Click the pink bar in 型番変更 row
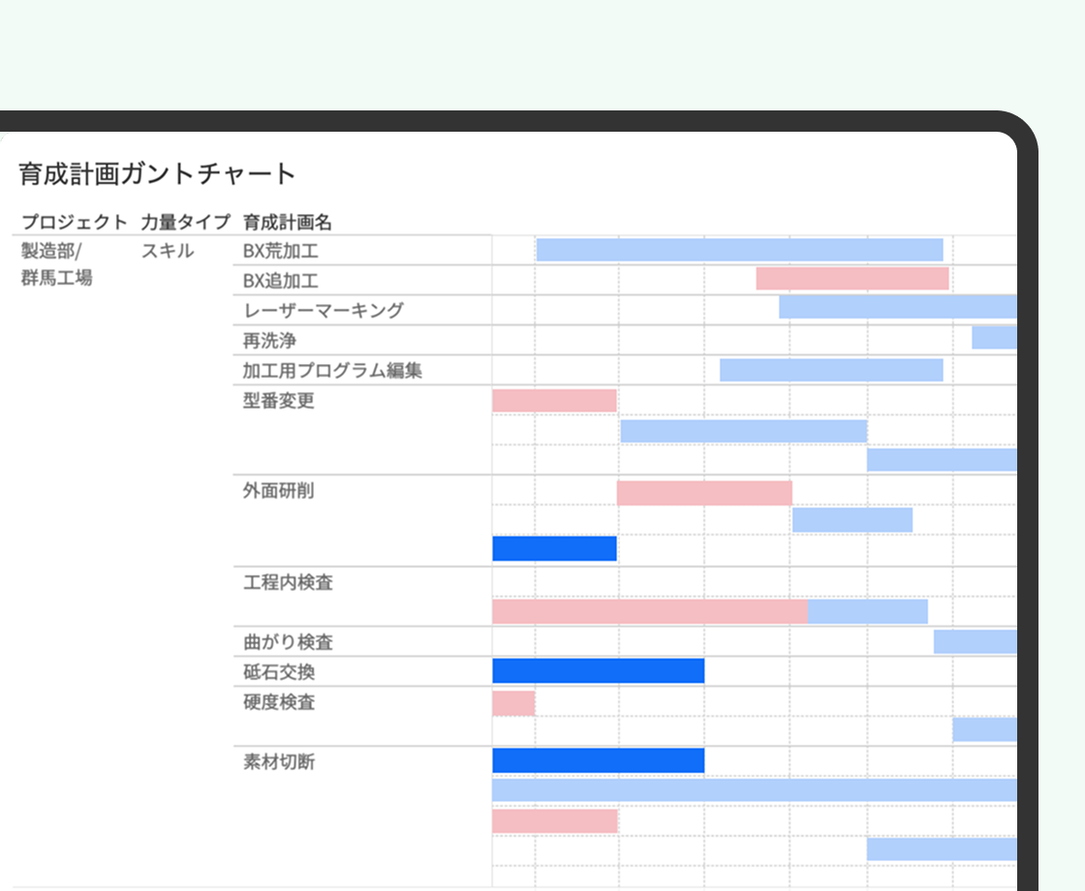 coord(554,400)
